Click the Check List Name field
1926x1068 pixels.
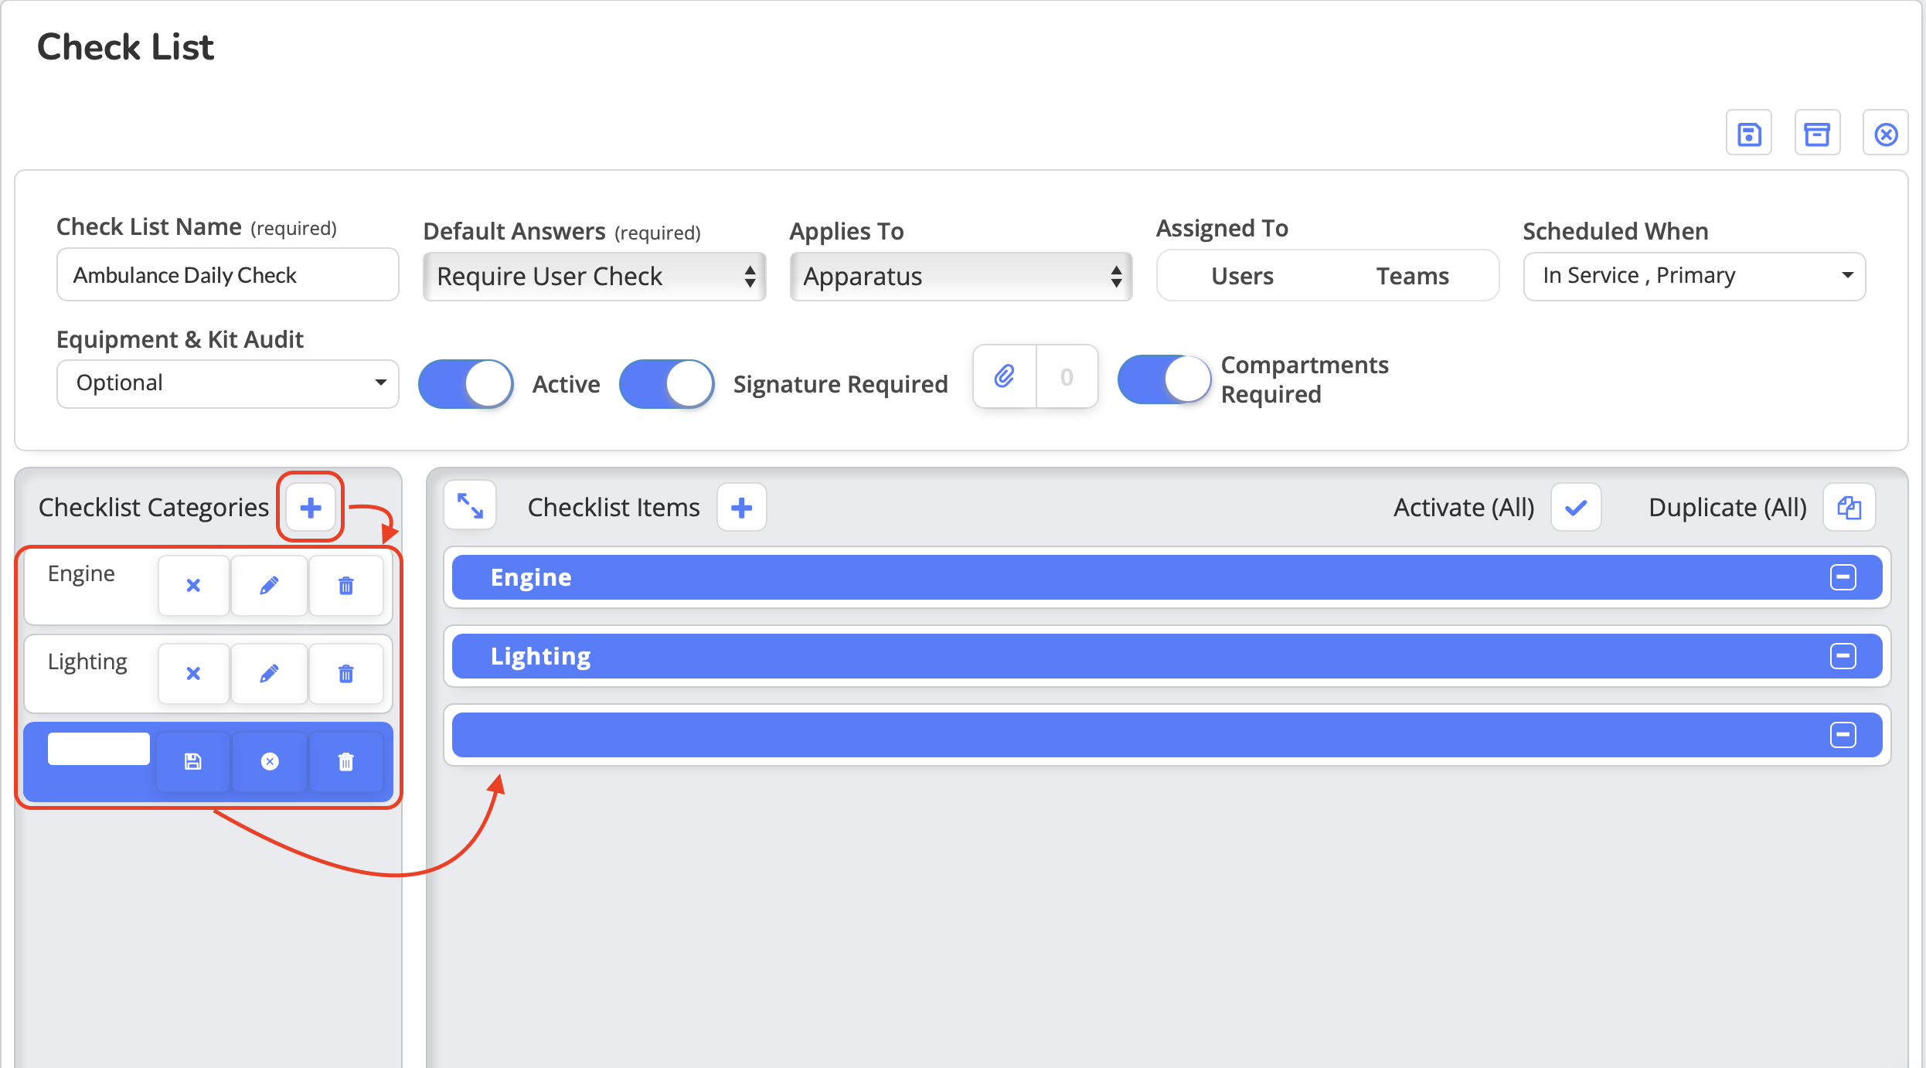(x=227, y=275)
